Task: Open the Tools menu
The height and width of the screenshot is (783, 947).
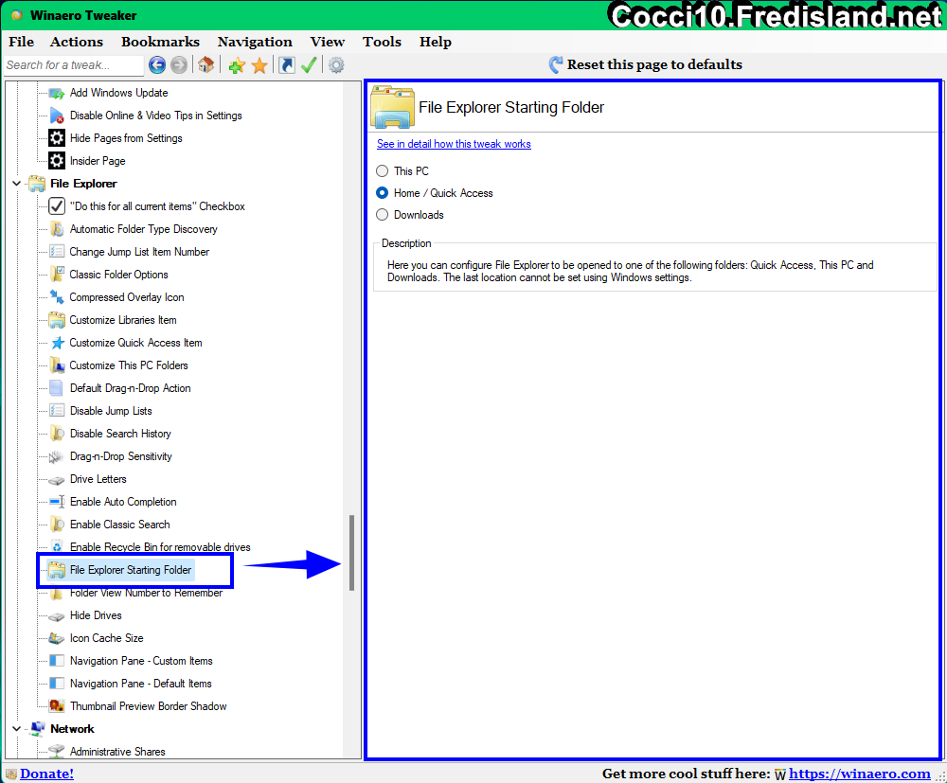Action: coord(382,42)
